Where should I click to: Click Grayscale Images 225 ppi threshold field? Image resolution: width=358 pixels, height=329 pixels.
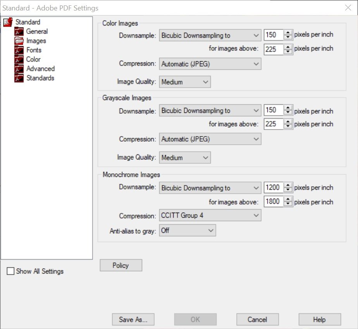click(x=274, y=124)
